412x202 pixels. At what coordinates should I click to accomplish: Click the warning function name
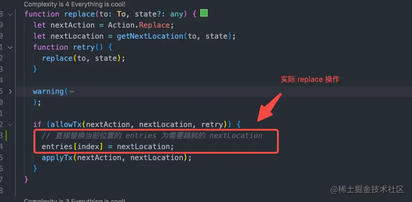pyautogui.click(x=48, y=92)
